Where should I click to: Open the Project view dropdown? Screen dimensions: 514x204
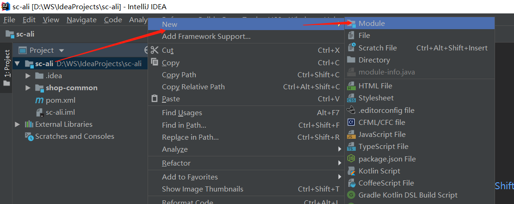pyautogui.click(x=61, y=50)
